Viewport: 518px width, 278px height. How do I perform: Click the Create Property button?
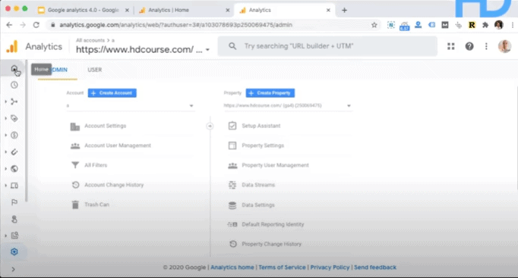coord(270,93)
